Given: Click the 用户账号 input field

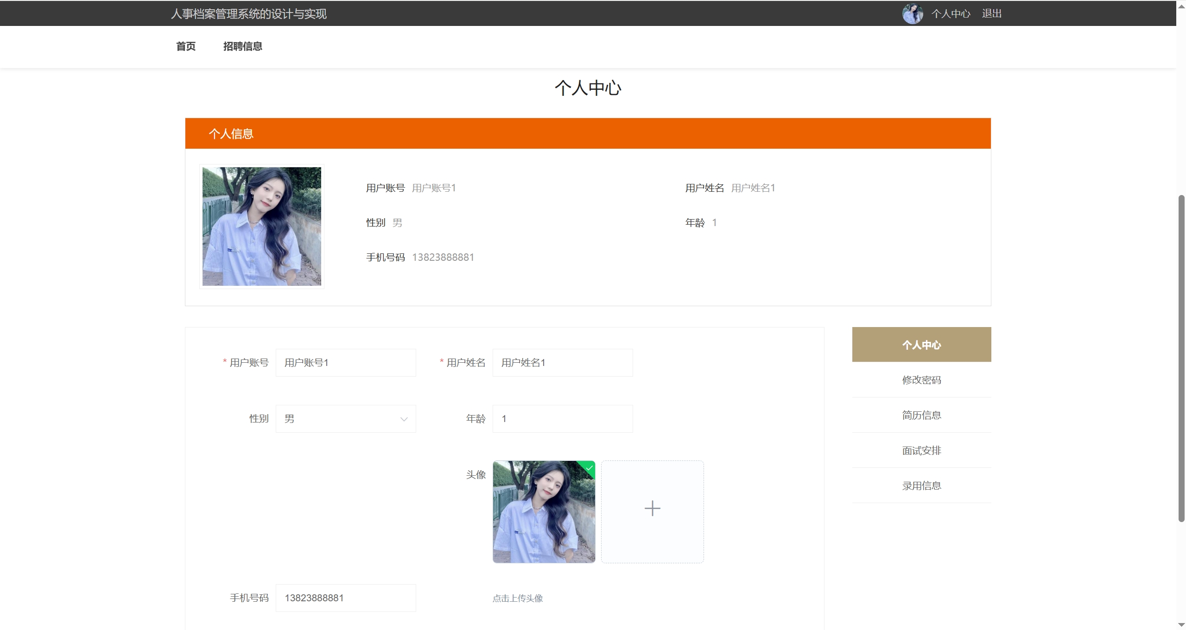Looking at the screenshot, I should click(346, 363).
